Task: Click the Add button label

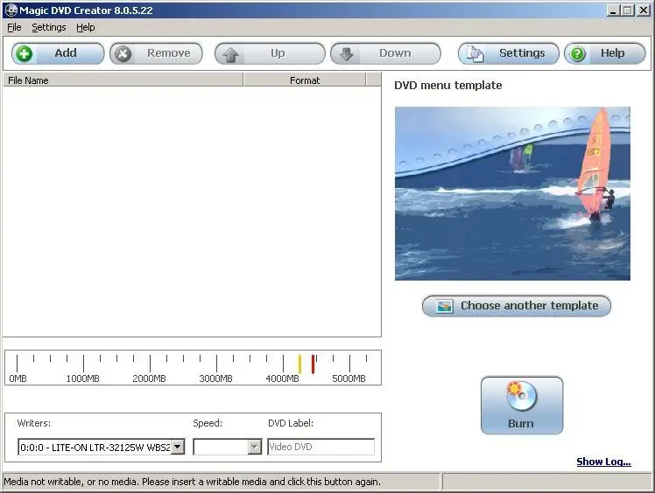Action: click(66, 53)
